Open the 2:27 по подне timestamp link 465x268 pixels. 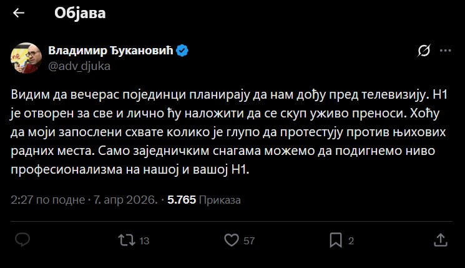coord(47,200)
